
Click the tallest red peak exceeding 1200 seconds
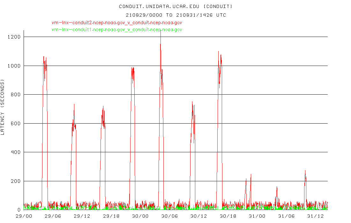click(161, 35)
